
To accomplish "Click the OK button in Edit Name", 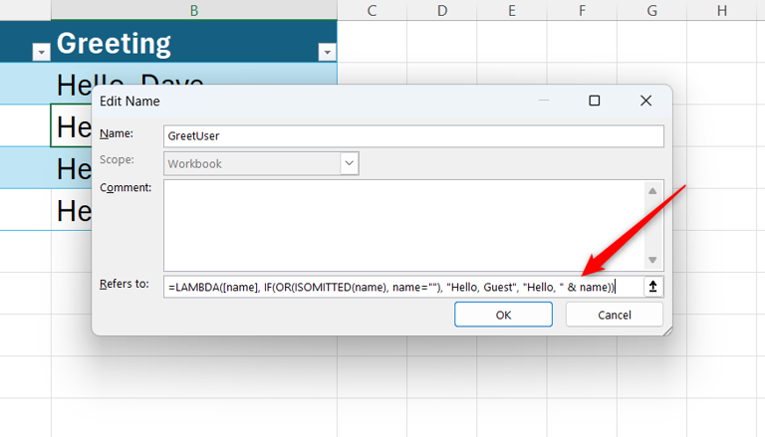I will (503, 315).
